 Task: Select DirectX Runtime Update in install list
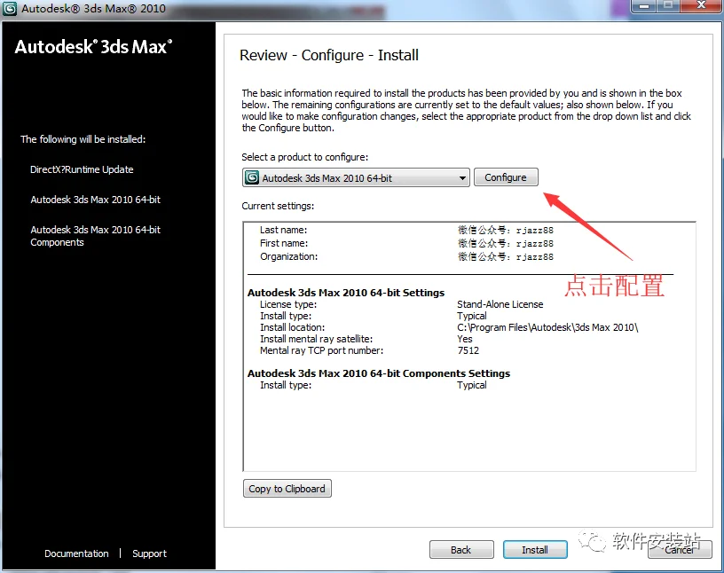coord(82,169)
